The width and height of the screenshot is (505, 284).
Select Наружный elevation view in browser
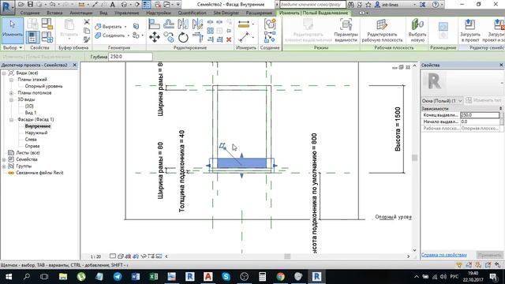(36, 133)
